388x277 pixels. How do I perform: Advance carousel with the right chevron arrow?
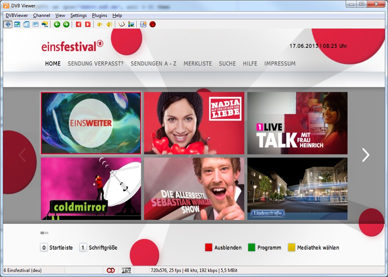(365, 155)
